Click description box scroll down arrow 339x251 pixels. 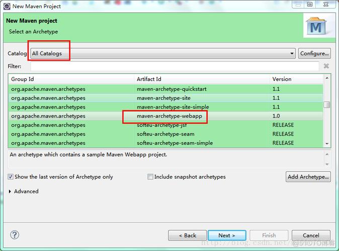pyautogui.click(x=327, y=165)
